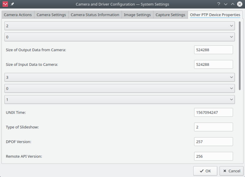This screenshot has width=245, height=177.
Task: Click the pin window icon
Action: pos(12,4)
